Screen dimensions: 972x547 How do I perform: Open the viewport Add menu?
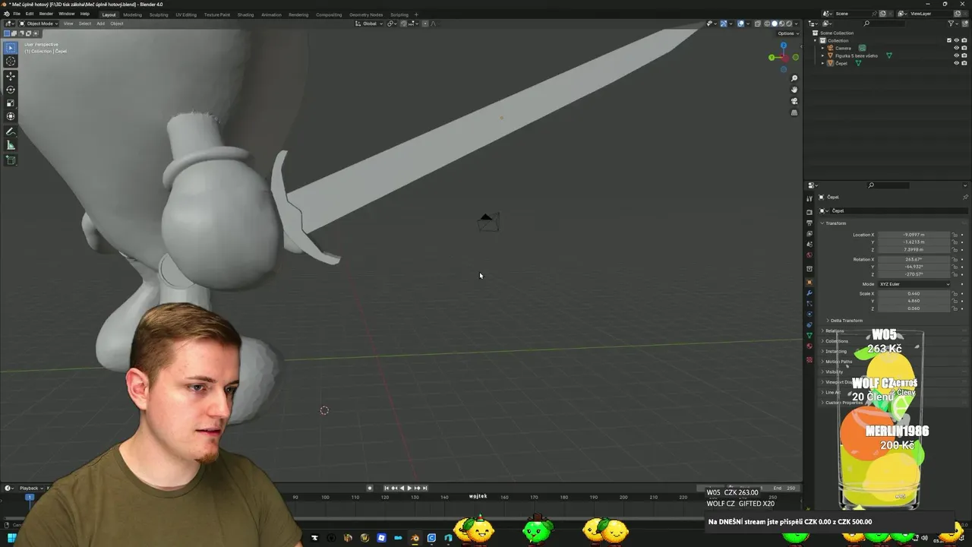pyautogui.click(x=100, y=24)
